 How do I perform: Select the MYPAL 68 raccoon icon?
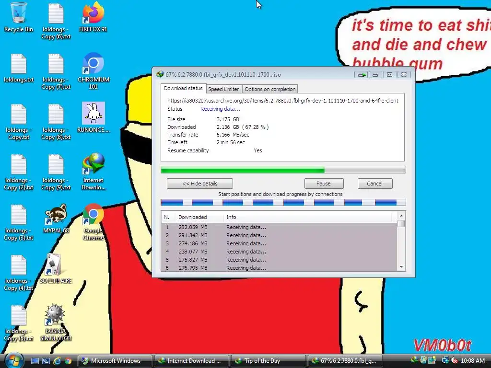pyautogui.click(x=56, y=218)
